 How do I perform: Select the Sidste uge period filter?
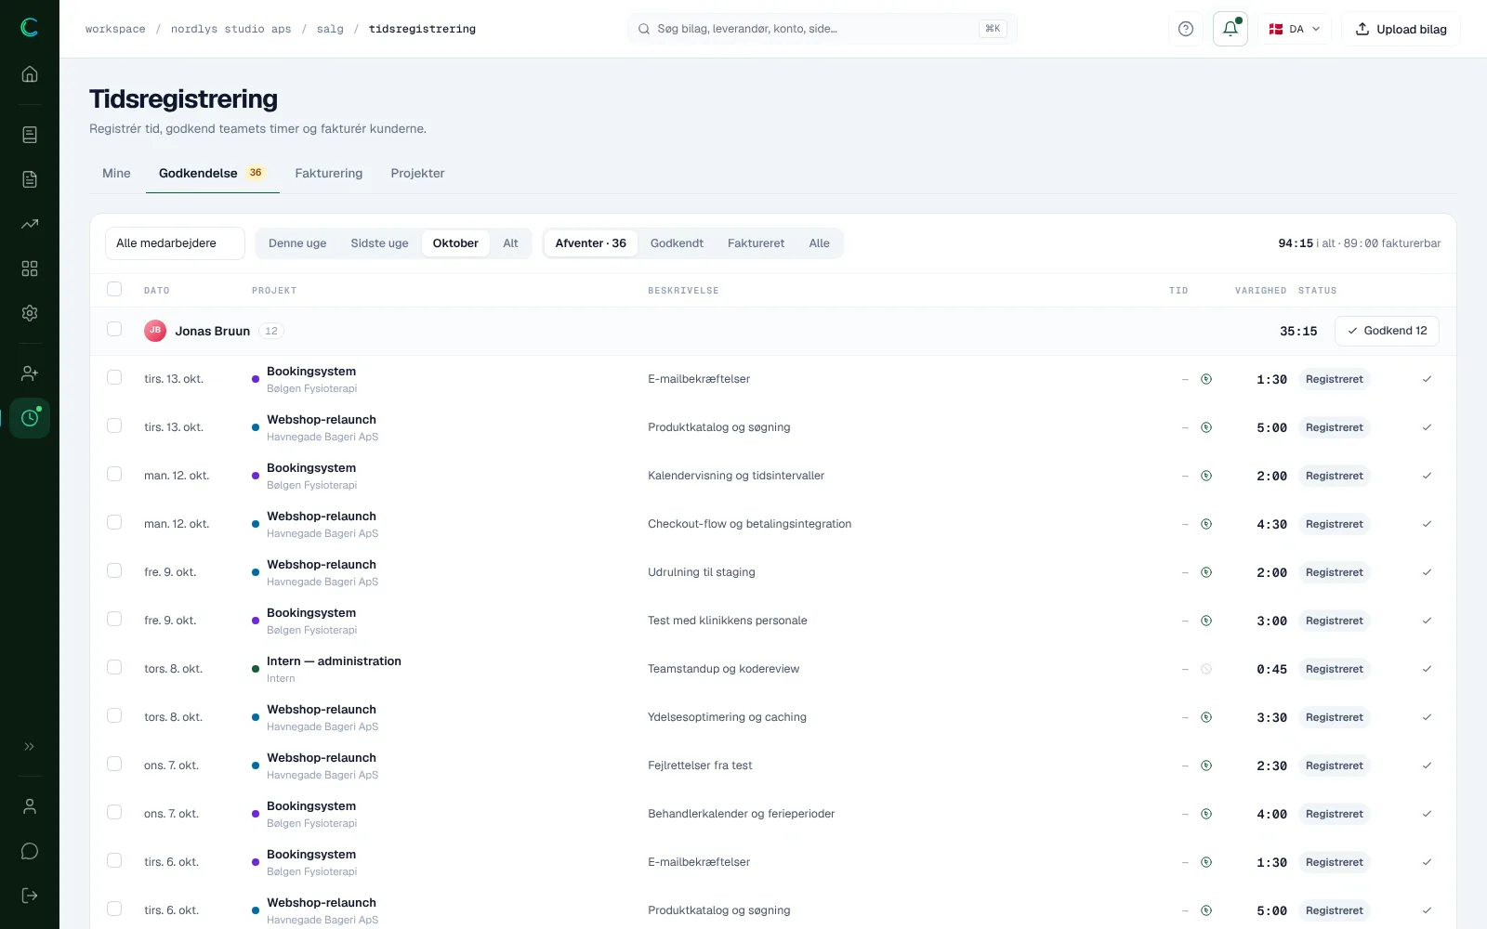379,243
